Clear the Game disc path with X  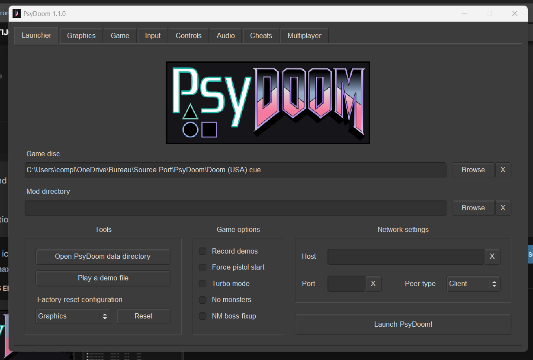[503, 170]
